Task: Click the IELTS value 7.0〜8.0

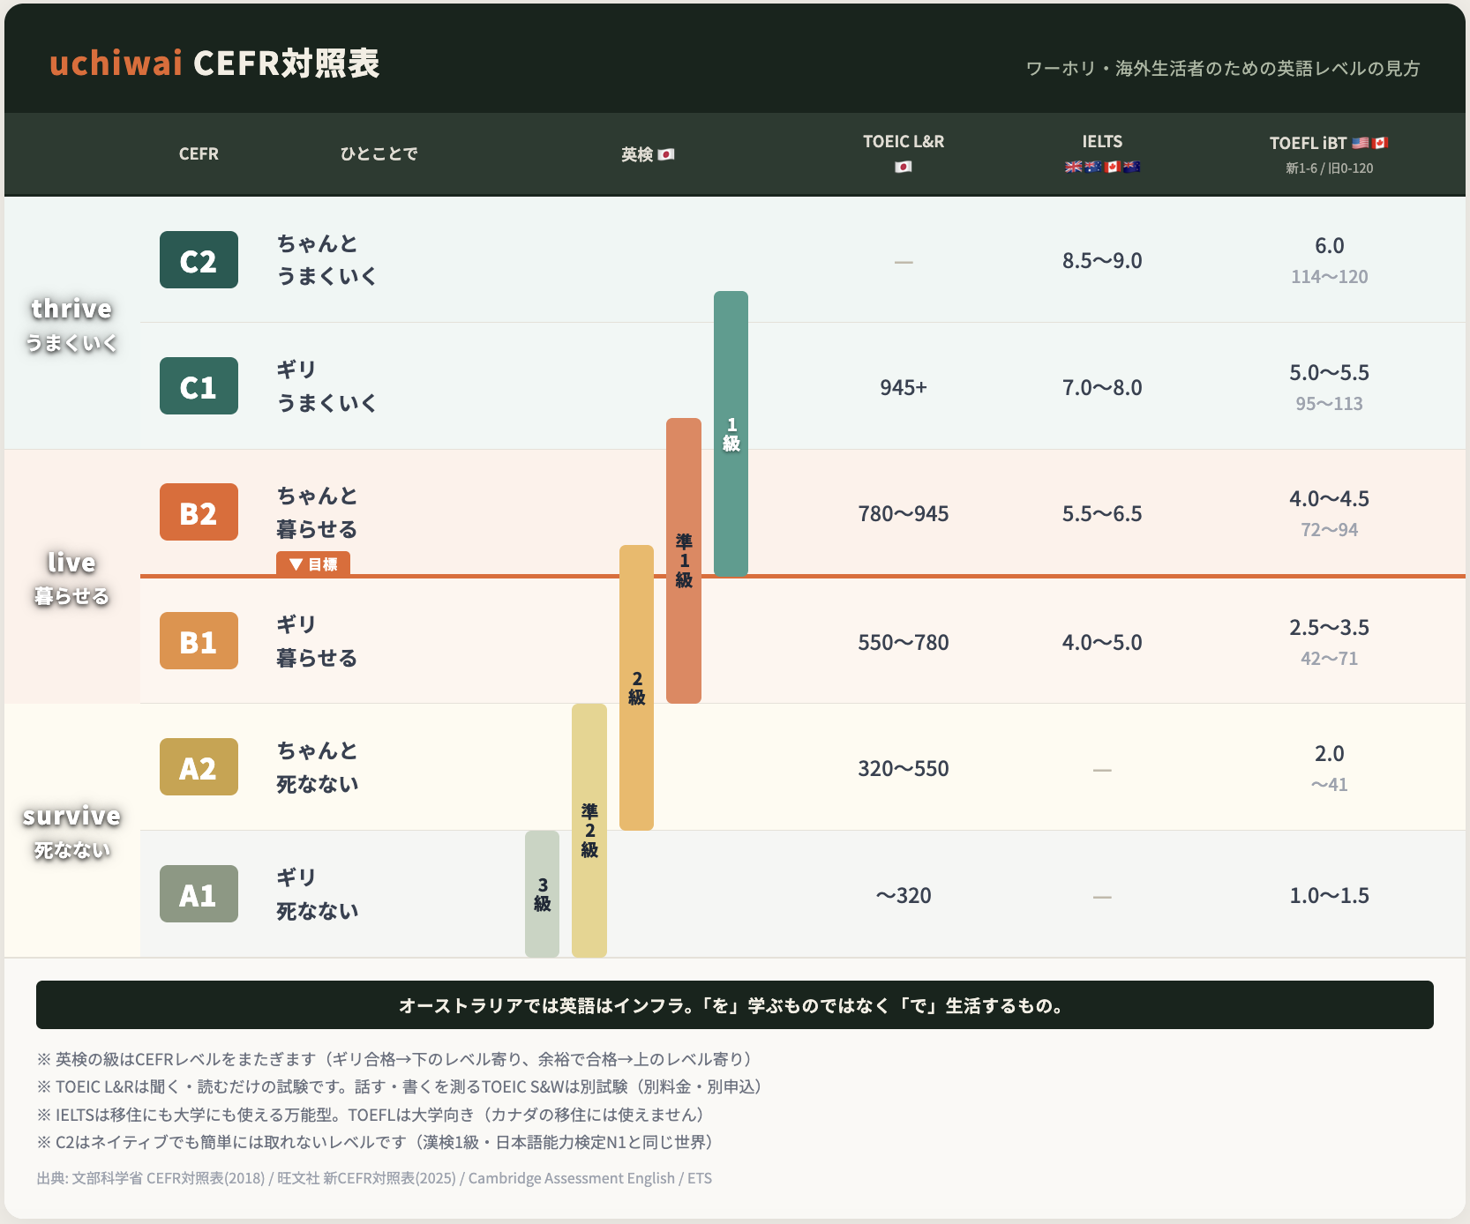Action: [1102, 387]
